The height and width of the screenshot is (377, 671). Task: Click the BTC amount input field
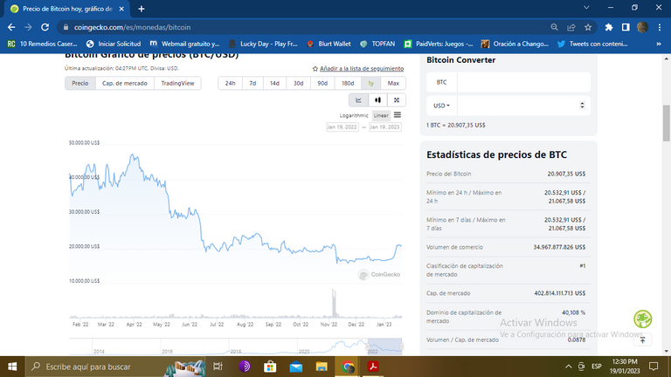click(524, 82)
